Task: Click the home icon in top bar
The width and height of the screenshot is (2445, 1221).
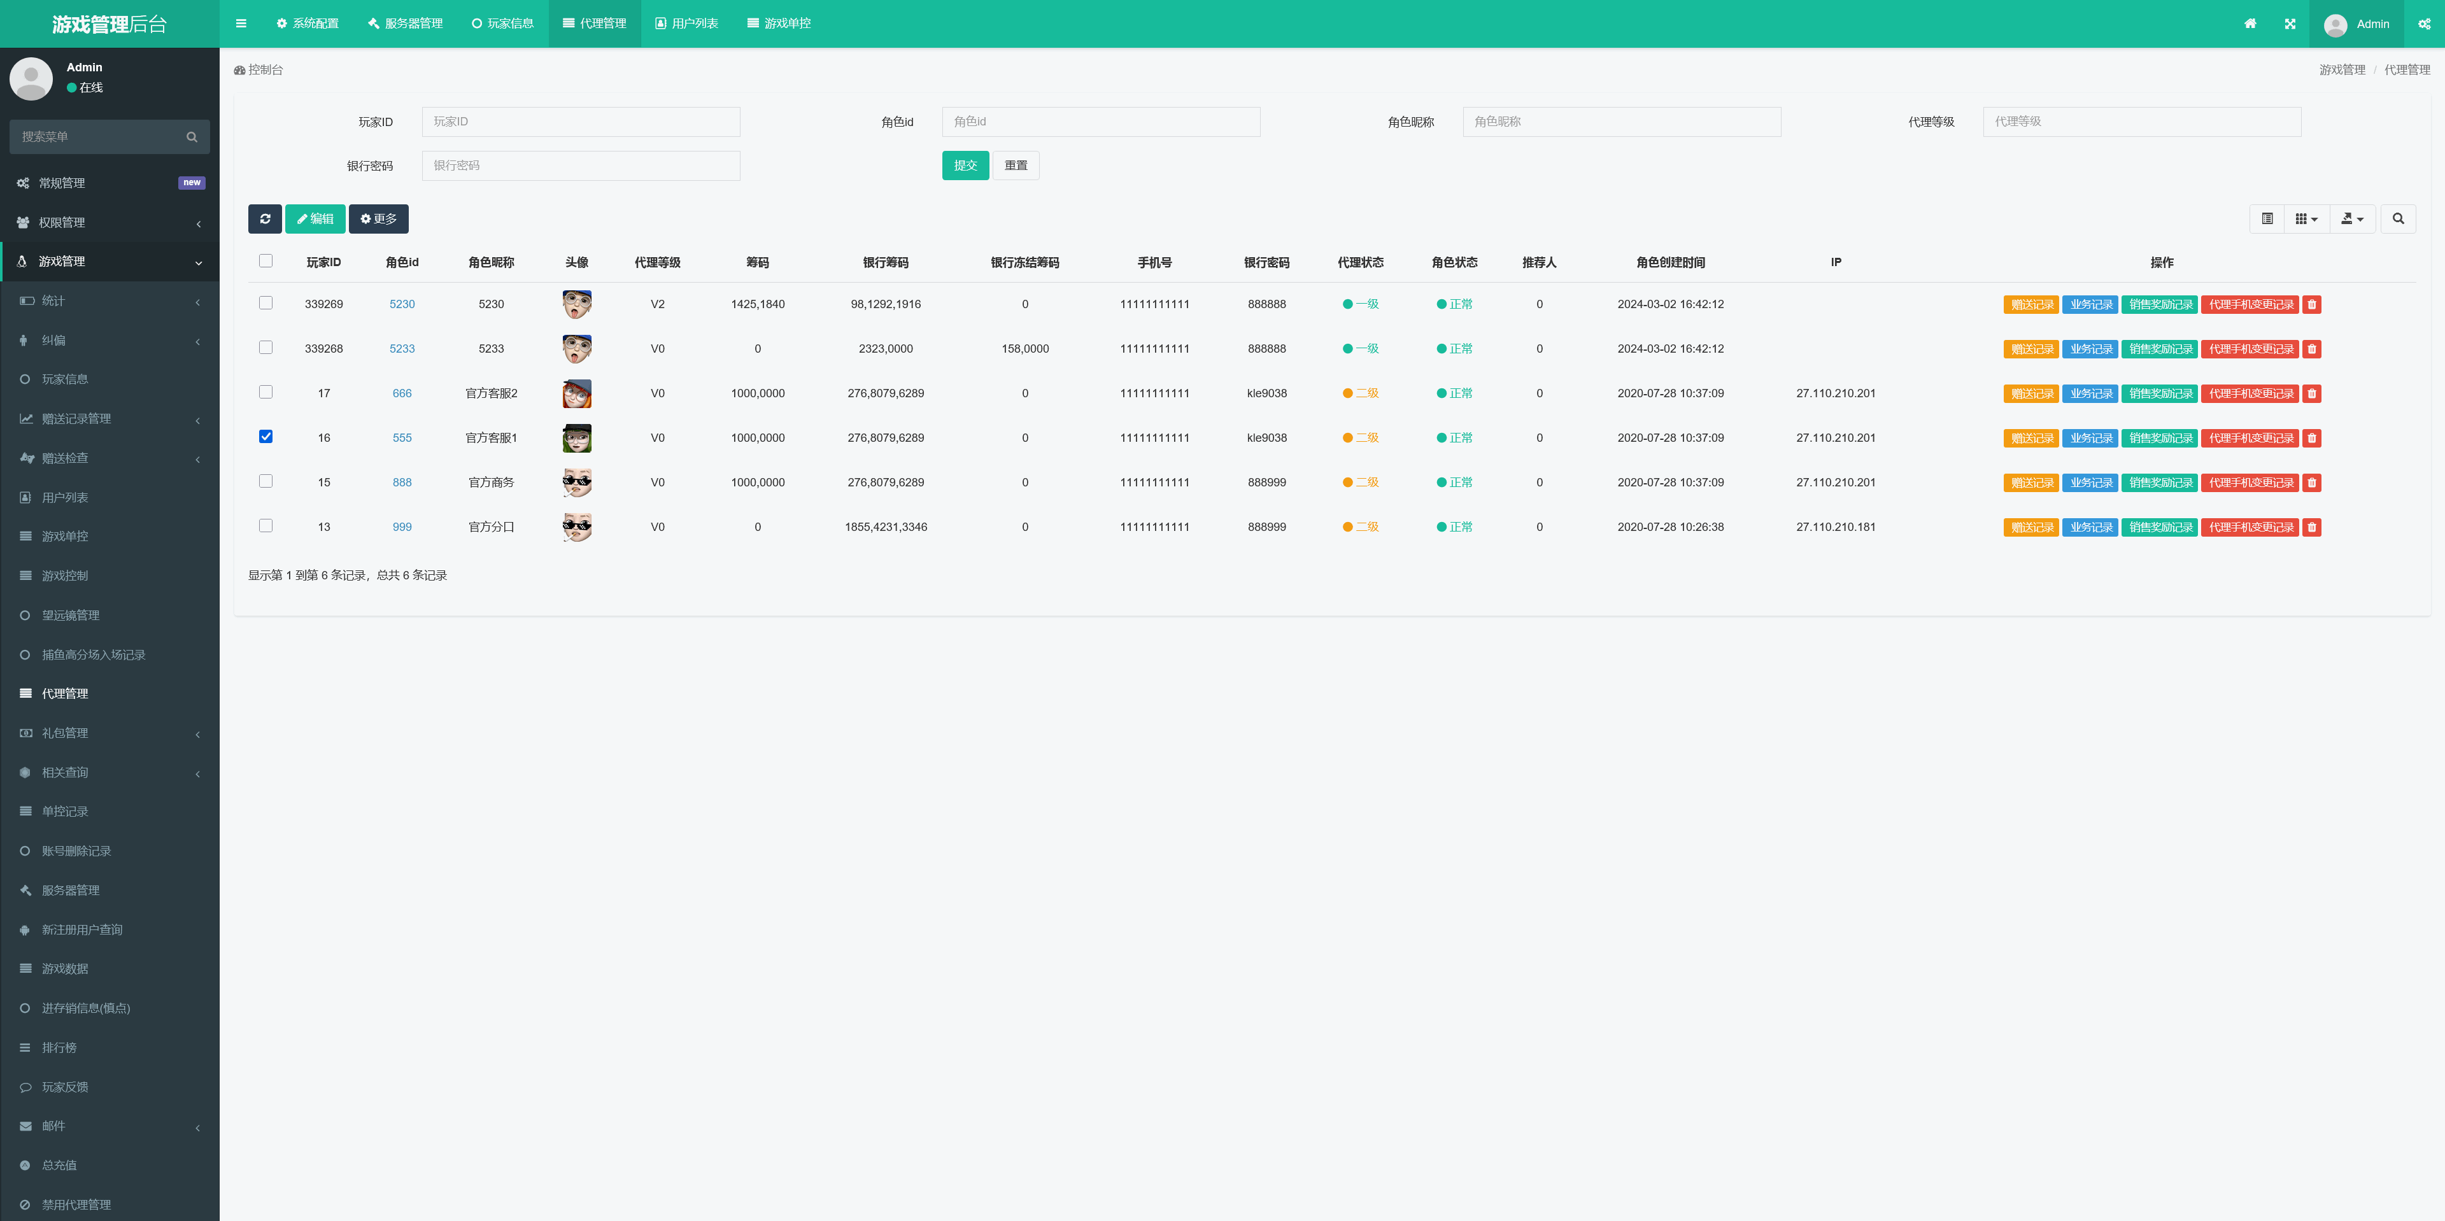Action: pos(2250,24)
